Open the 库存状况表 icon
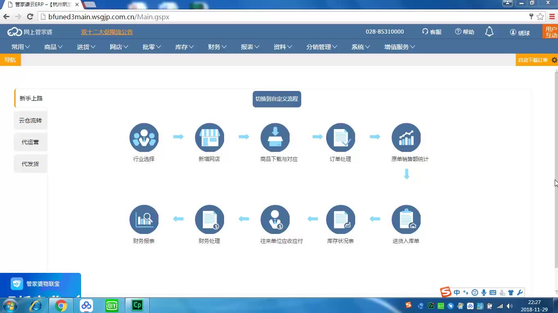Viewport: 558px width, 313px height. click(340, 220)
